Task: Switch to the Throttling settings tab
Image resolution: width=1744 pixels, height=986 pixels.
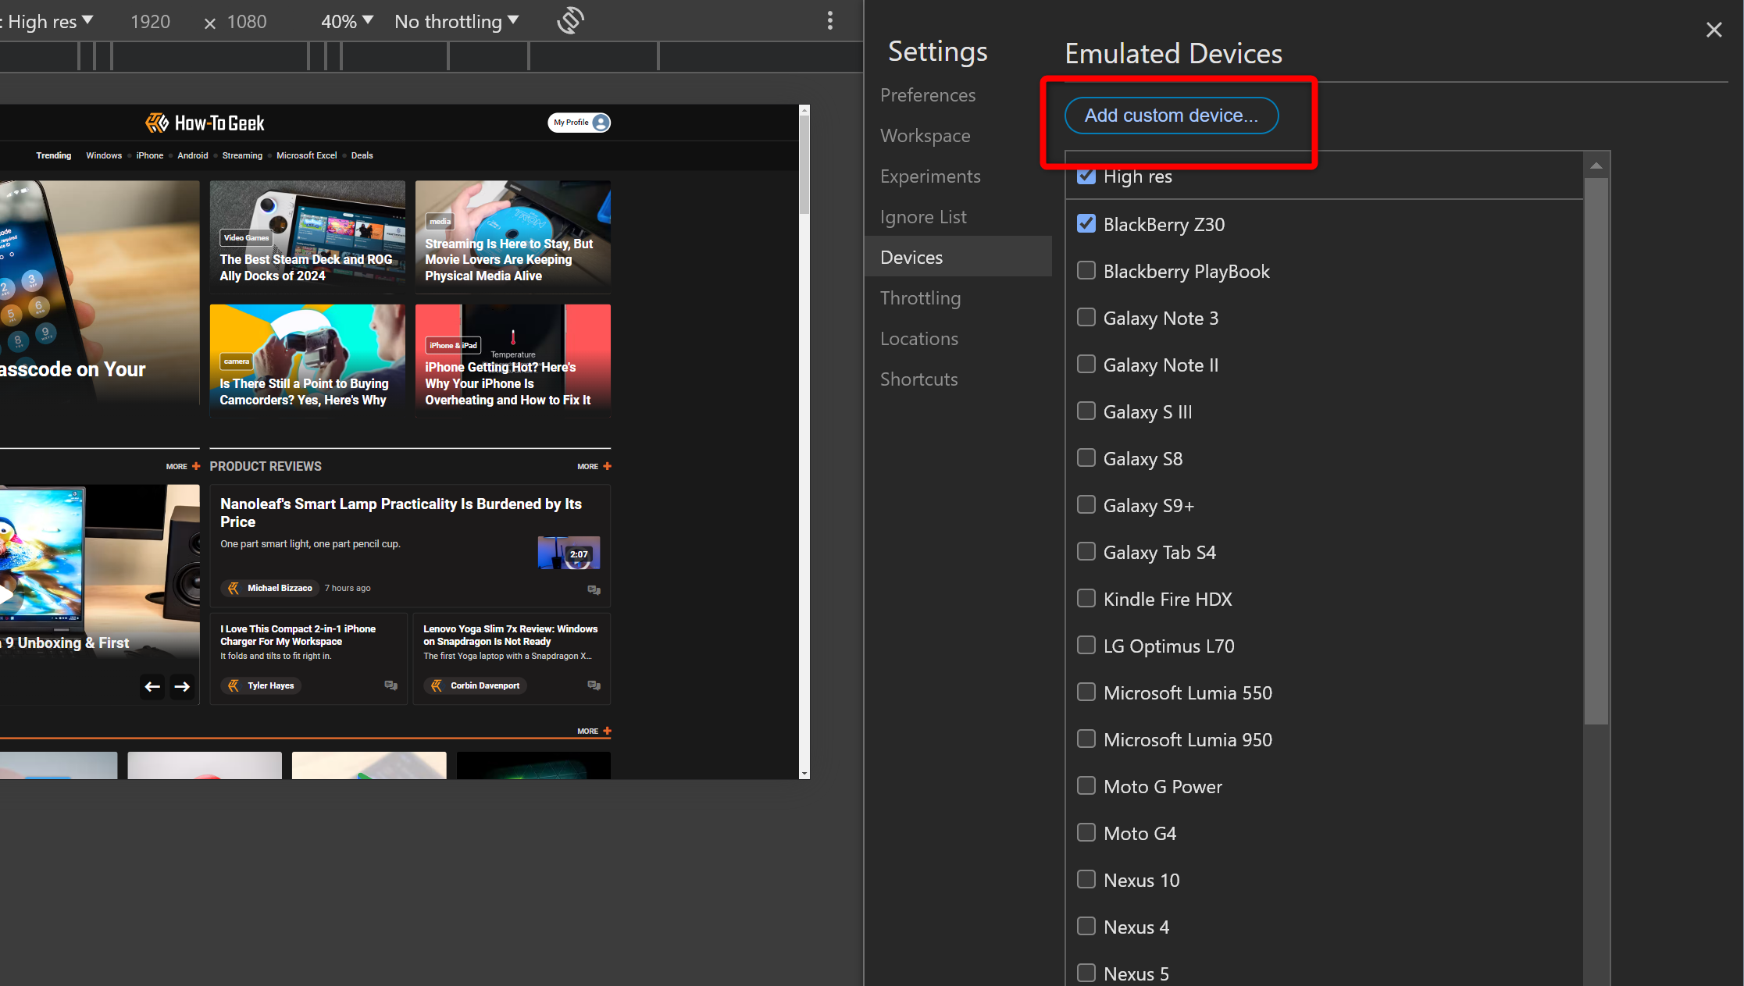Action: (920, 298)
